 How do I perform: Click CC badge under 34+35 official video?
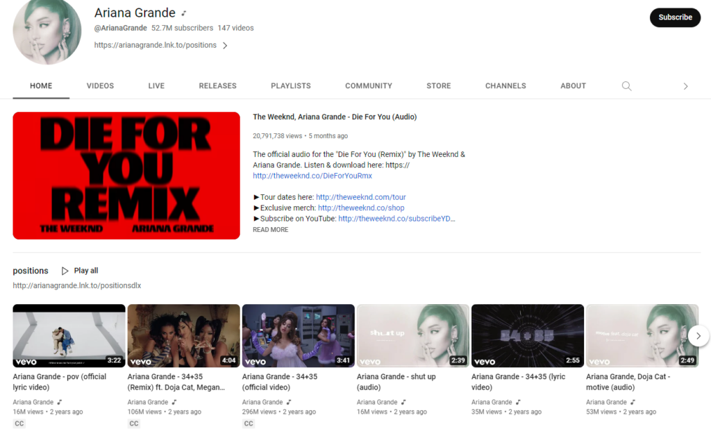pos(249,424)
